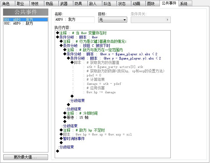
Task: Go to the 防具 tab
Action: [x=80, y=4]
